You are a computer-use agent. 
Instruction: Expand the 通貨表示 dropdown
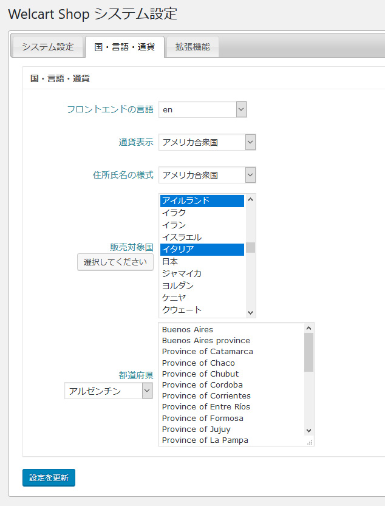pos(207,142)
